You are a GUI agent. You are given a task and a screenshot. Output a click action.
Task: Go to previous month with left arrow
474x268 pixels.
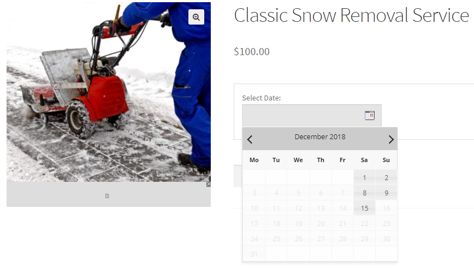pyautogui.click(x=250, y=139)
